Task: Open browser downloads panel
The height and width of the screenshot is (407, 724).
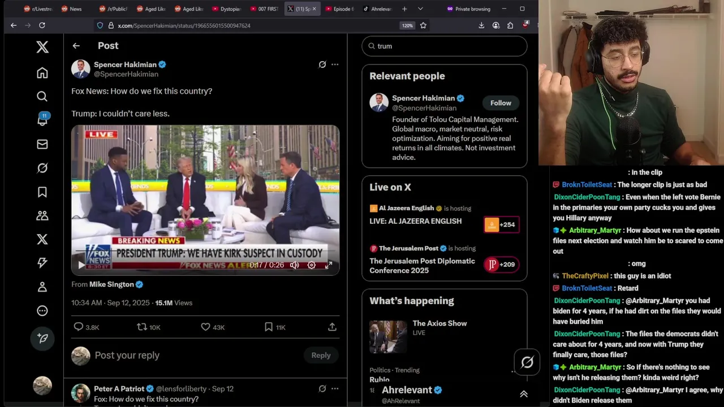Action: (x=481, y=25)
